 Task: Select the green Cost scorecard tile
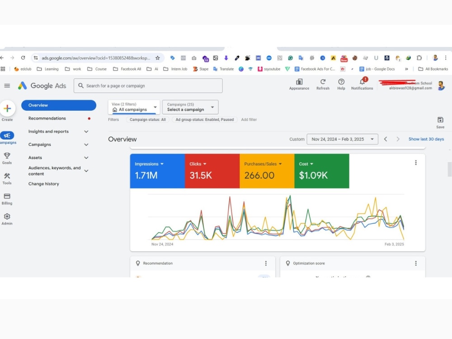point(322,171)
